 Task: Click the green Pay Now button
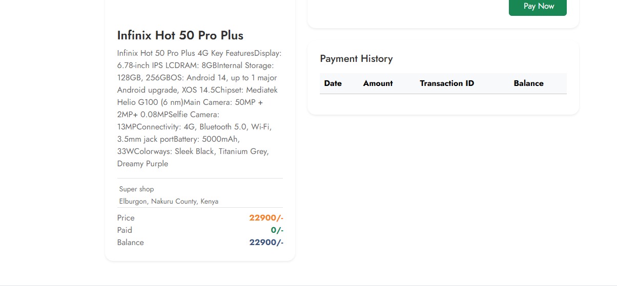[x=538, y=7]
